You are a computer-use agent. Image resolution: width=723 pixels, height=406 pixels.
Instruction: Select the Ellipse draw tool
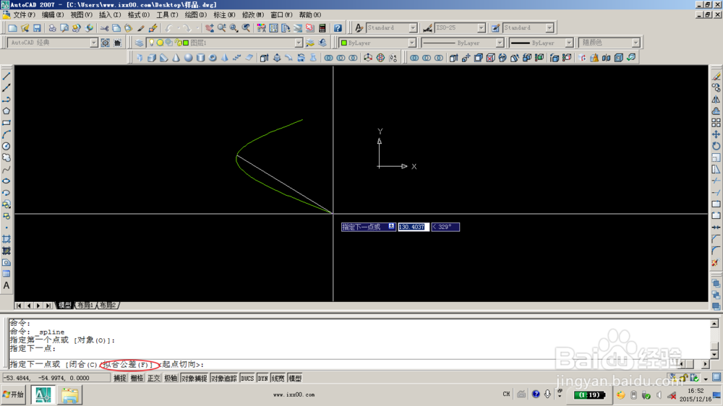[x=7, y=181]
